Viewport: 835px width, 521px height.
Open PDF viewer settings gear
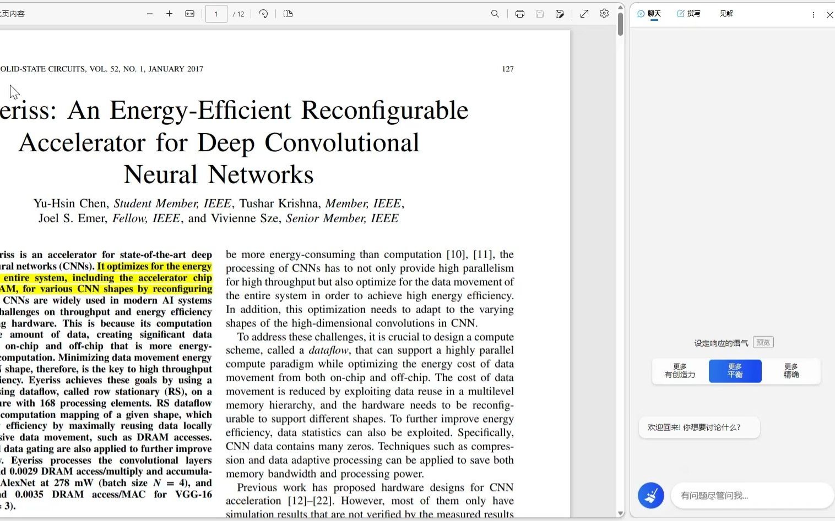[x=604, y=14]
